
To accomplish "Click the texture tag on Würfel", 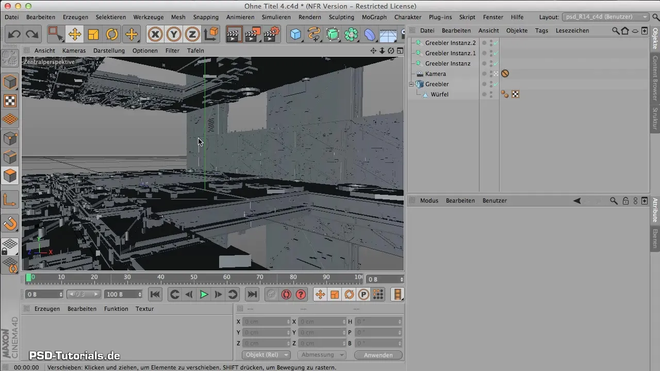I will click(x=515, y=94).
